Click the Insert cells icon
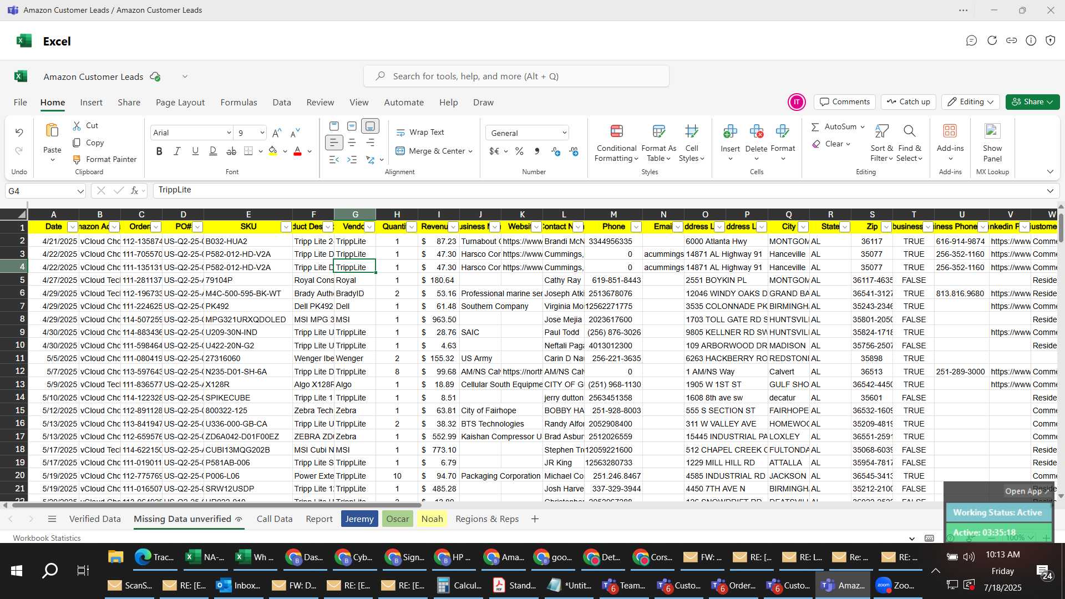 coord(730,131)
